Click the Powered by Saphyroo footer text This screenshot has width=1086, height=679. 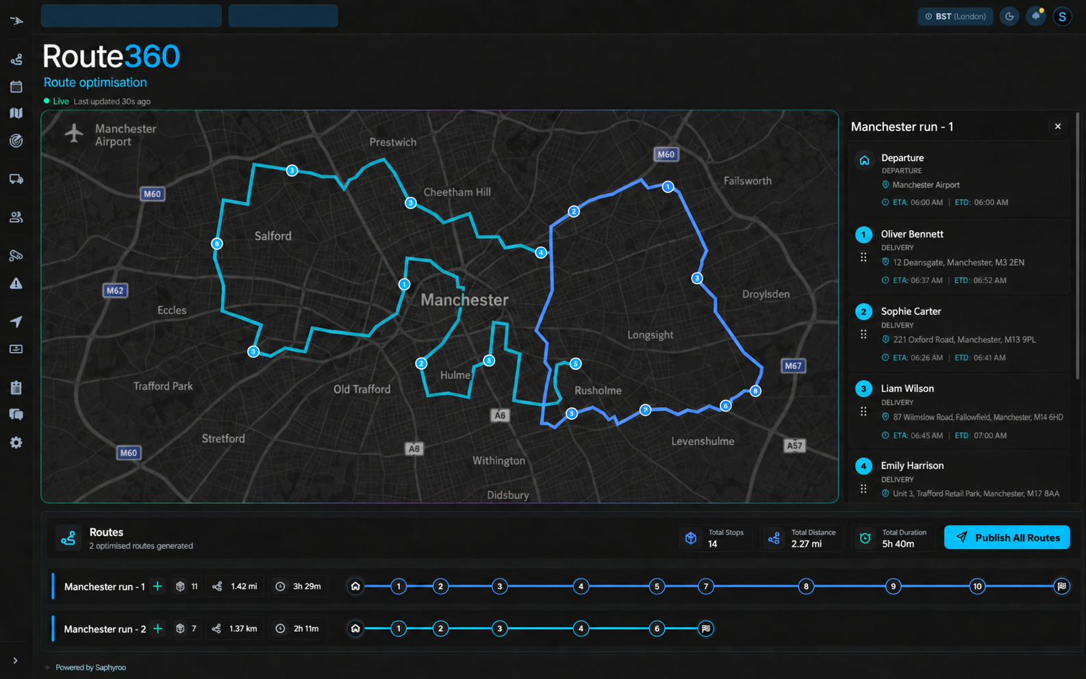[90, 667]
